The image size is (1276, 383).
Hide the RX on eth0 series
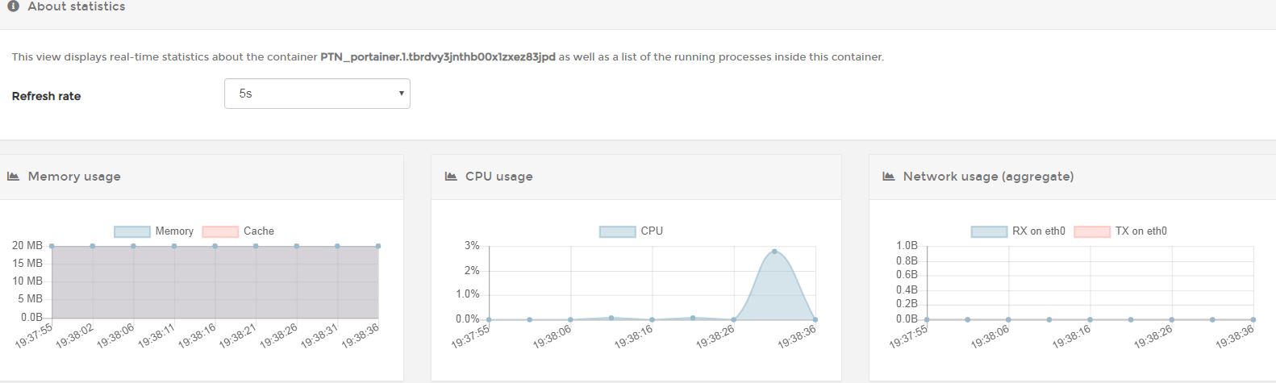pyautogui.click(x=1038, y=231)
